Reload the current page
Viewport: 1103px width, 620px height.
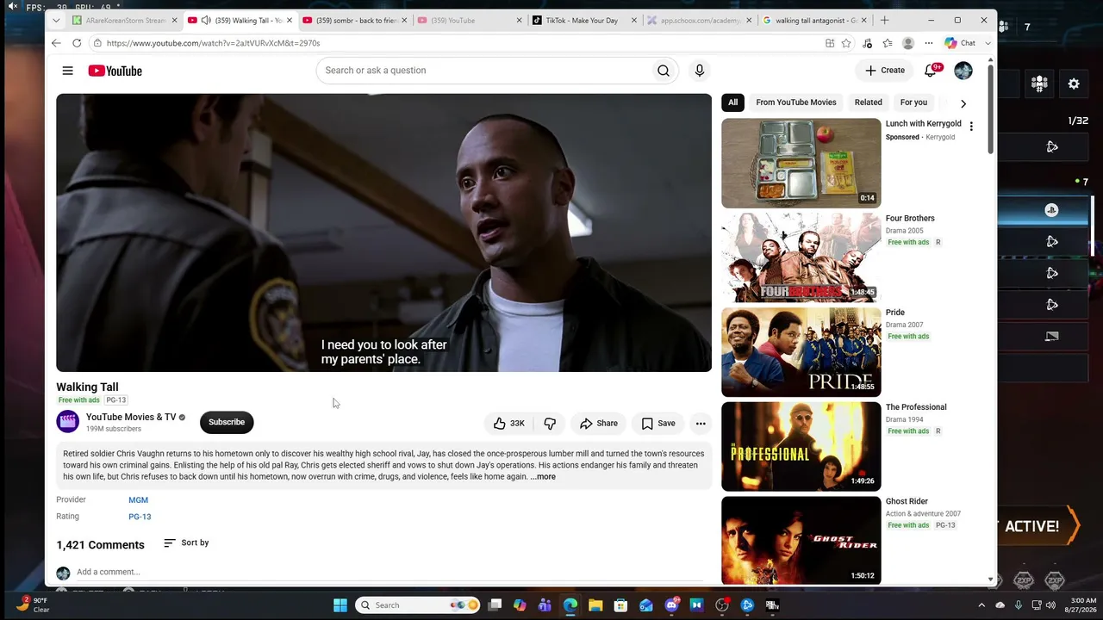click(77, 43)
